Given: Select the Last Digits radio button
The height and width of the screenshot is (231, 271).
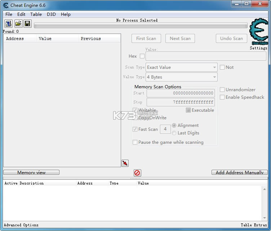Looking at the screenshot, I should coord(174,133).
